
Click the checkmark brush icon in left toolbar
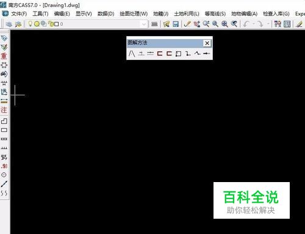[x=4, y=47]
